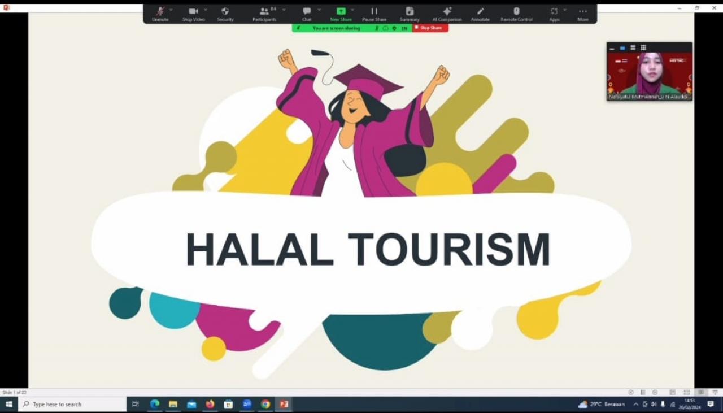The height and width of the screenshot is (413, 723).
Task: Open Zoom Security options
Action: tap(225, 12)
